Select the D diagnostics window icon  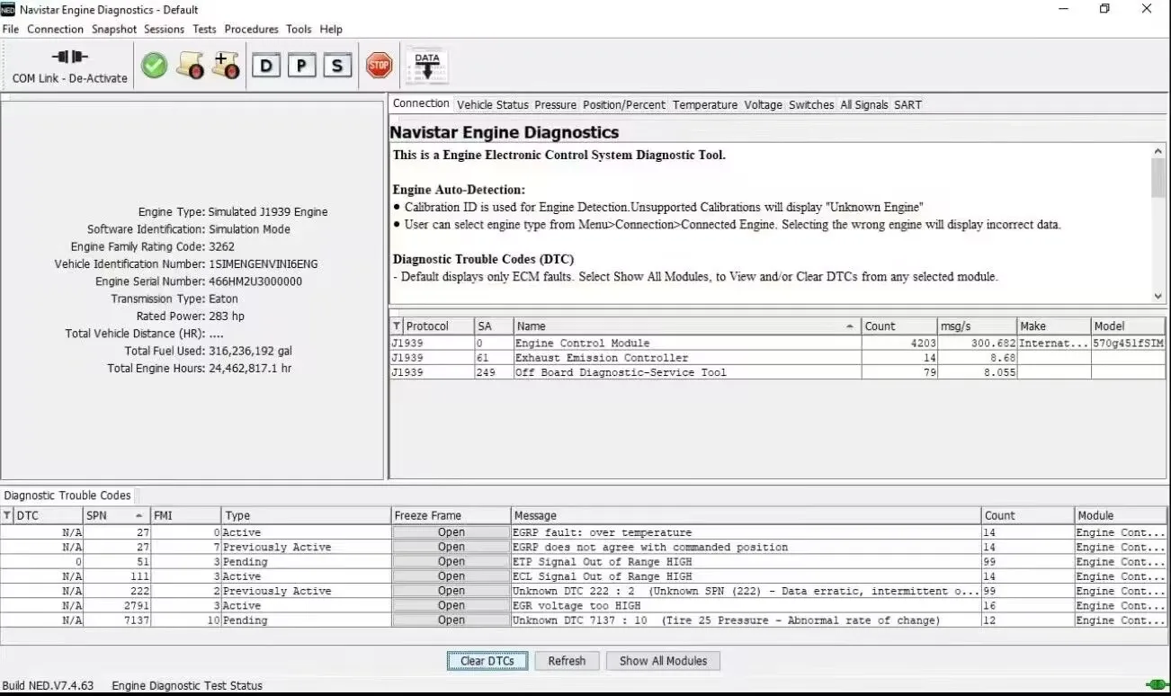(x=266, y=65)
